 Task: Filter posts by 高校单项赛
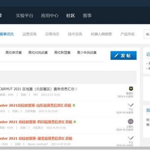[x=13, y=52]
